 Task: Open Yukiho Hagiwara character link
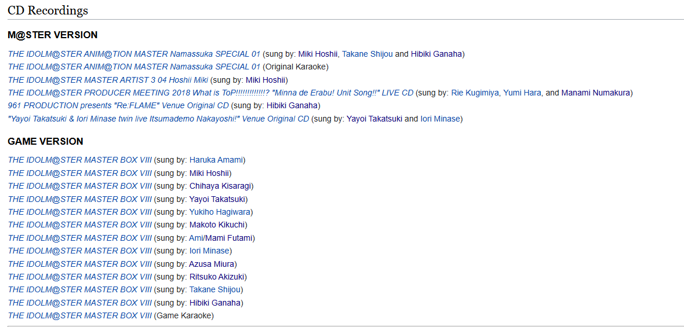[x=220, y=212]
